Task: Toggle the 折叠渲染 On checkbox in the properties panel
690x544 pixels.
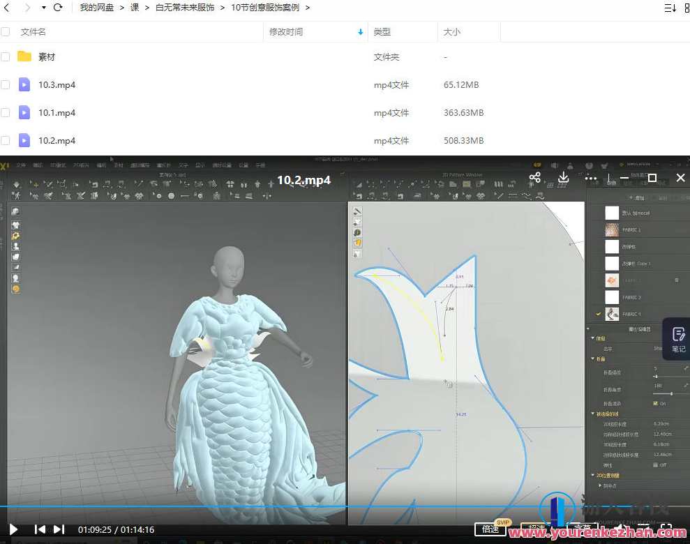Action: [655, 404]
